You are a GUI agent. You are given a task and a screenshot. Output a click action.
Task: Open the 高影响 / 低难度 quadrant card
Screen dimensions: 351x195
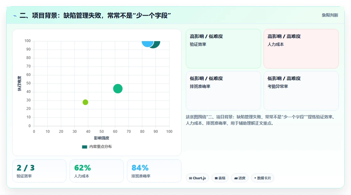pyautogui.click(x=223, y=48)
